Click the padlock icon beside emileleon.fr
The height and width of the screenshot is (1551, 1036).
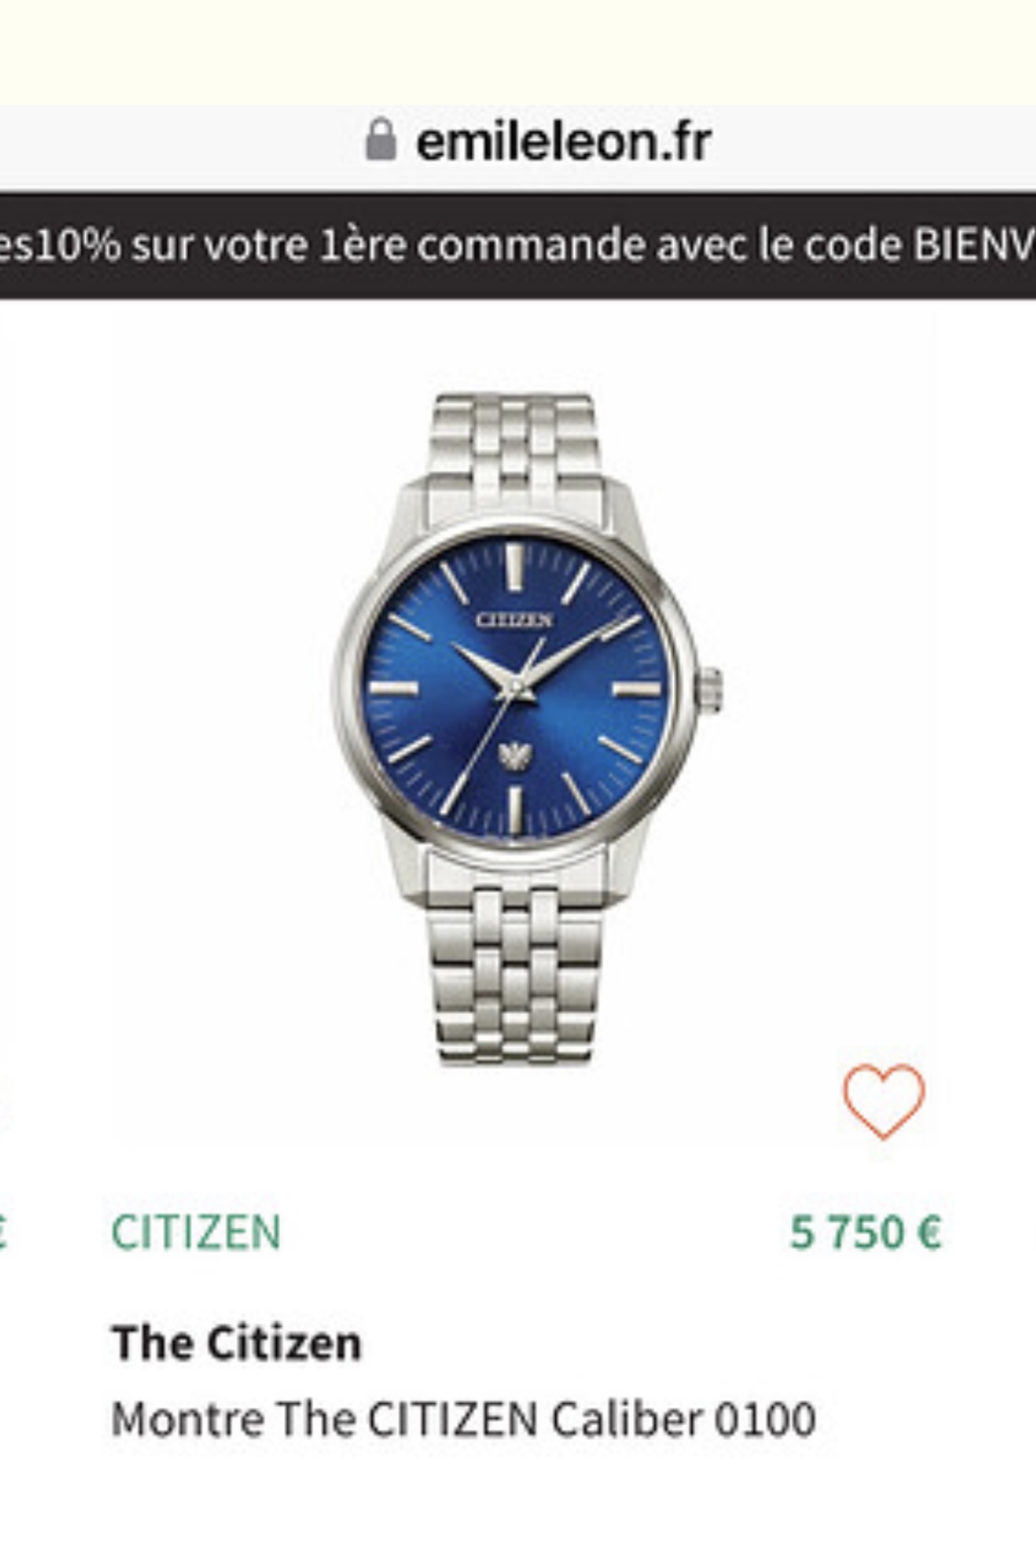[x=380, y=140]
